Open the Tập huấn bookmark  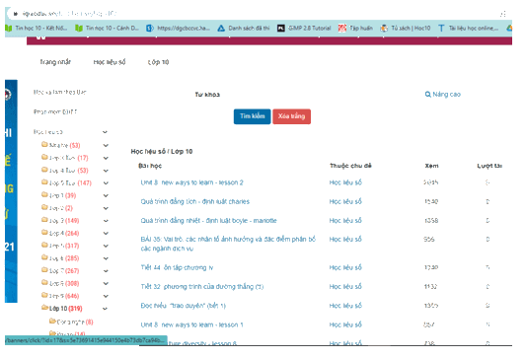tap(355, 29)
